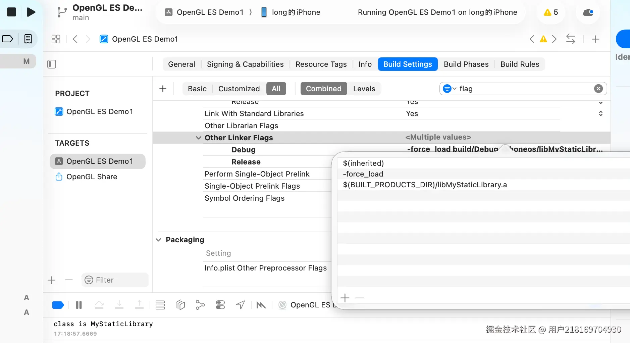Collapse the Packaging section

(x=158, y=240)
